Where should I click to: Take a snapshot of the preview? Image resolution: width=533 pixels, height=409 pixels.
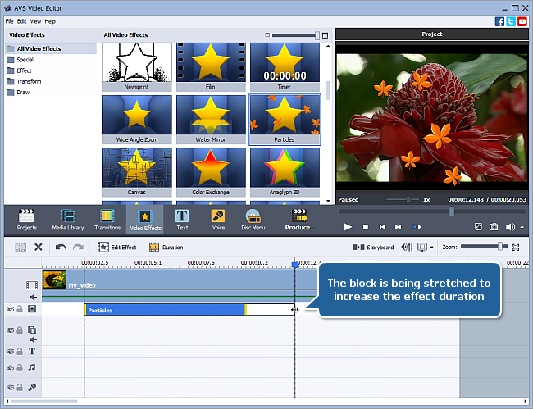click(x=494, y=226)
